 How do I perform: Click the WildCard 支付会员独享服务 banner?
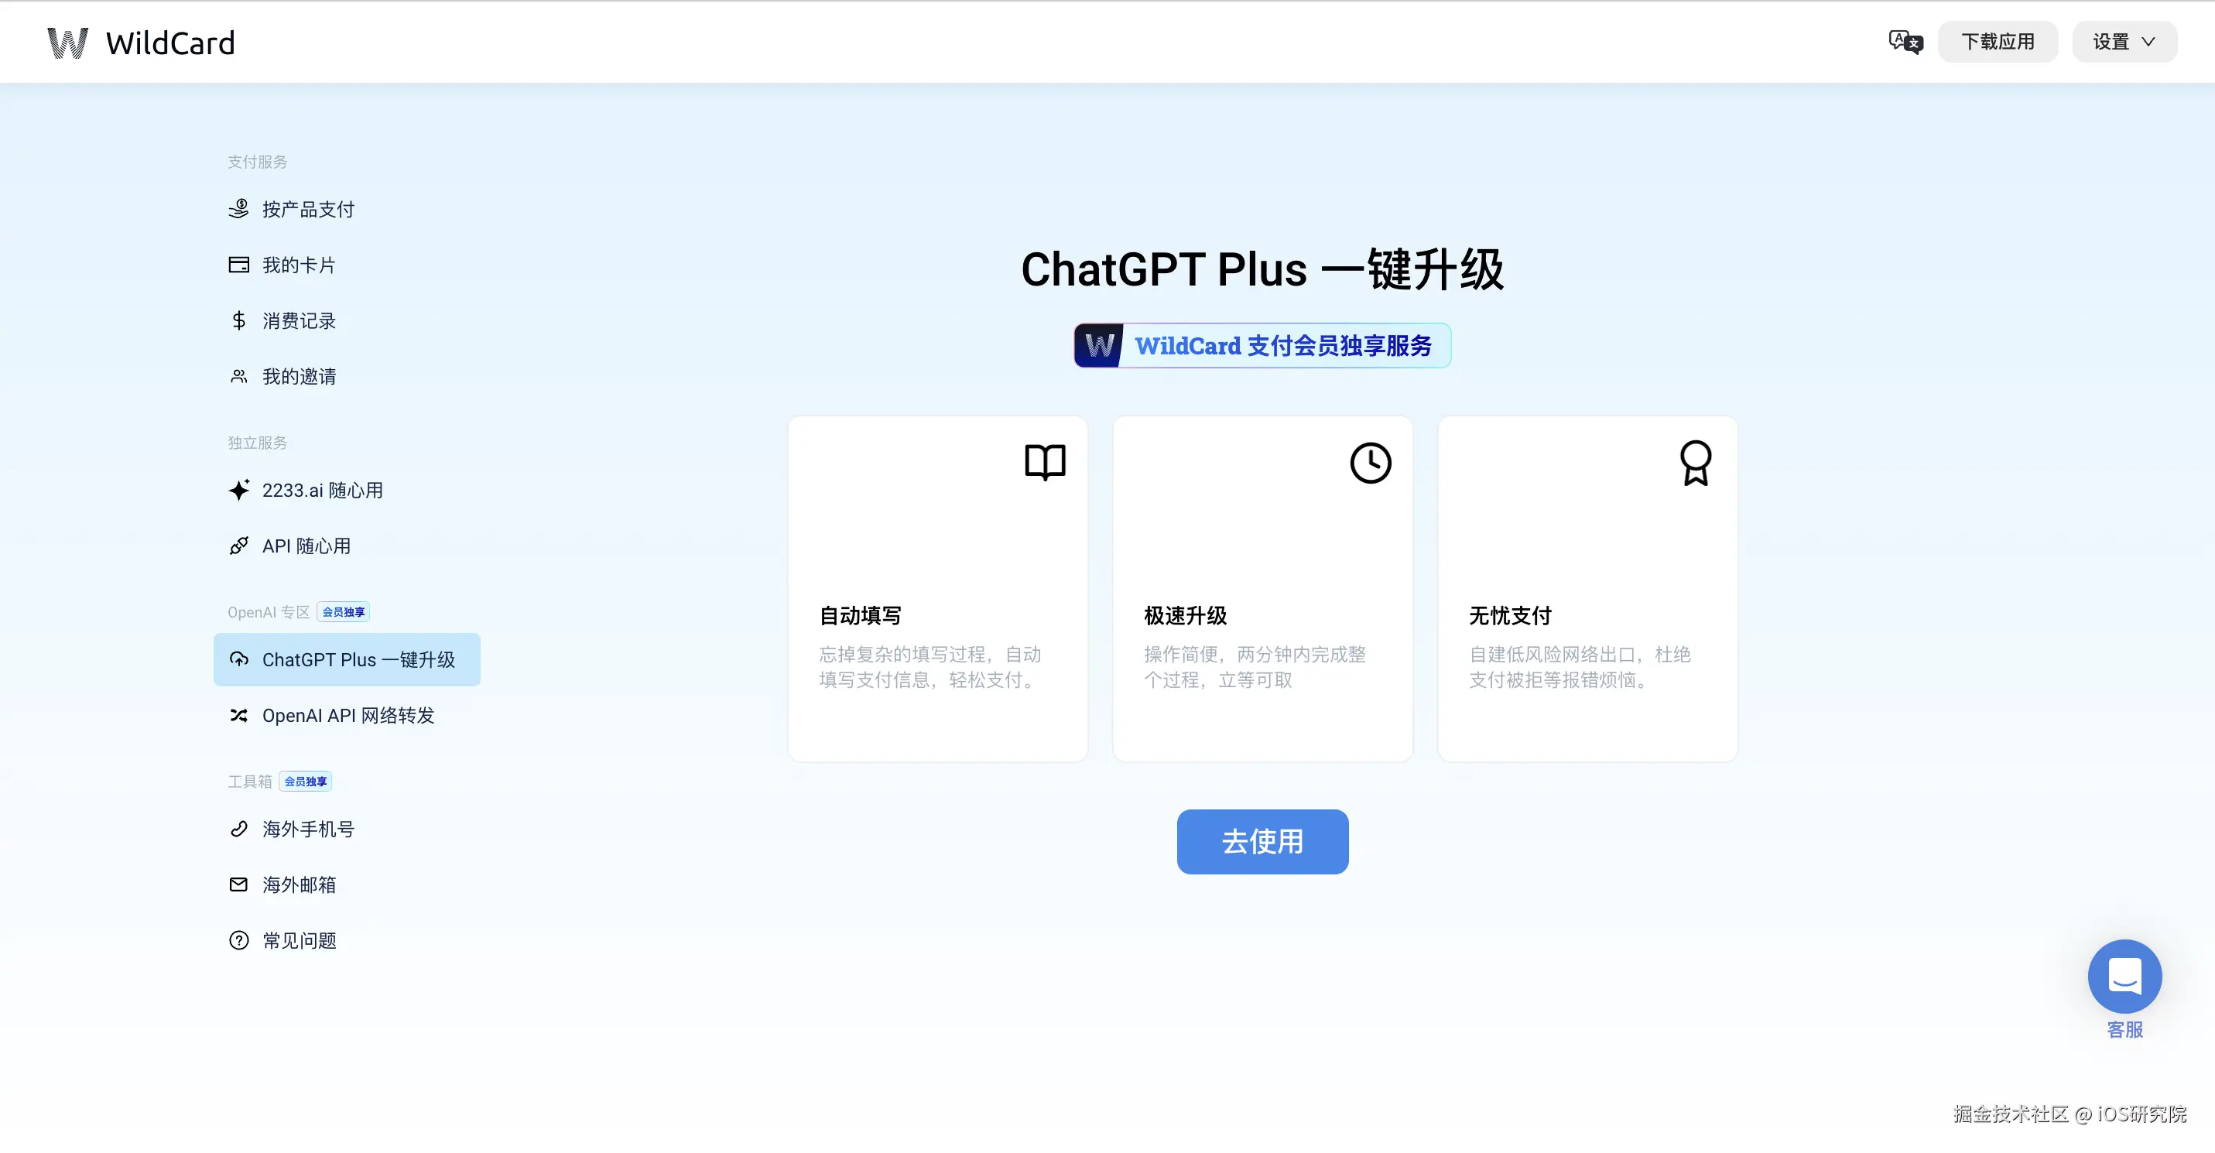point(1262,346)
